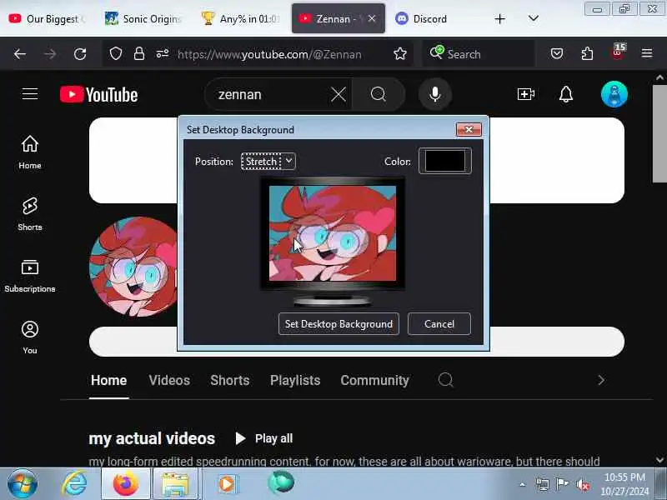
Task: Open the Firefox hamburger application menu
Action: click(647, 53)
